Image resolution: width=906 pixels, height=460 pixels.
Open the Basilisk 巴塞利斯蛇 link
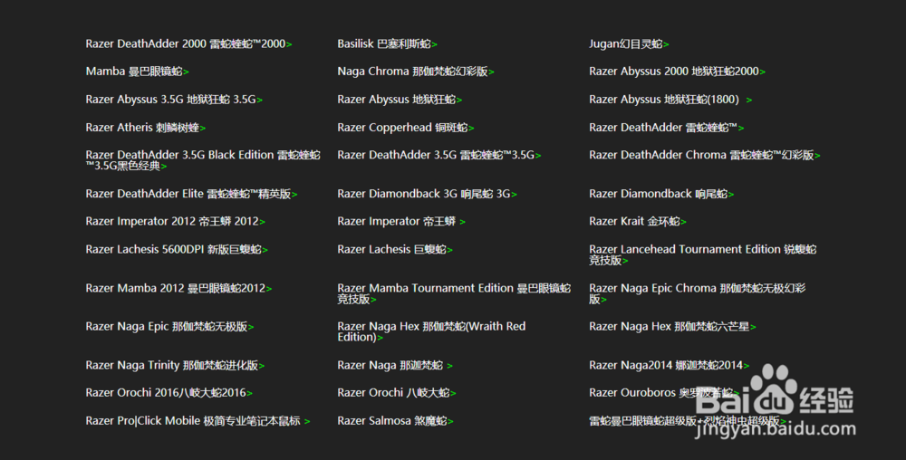tap(387, 43)
